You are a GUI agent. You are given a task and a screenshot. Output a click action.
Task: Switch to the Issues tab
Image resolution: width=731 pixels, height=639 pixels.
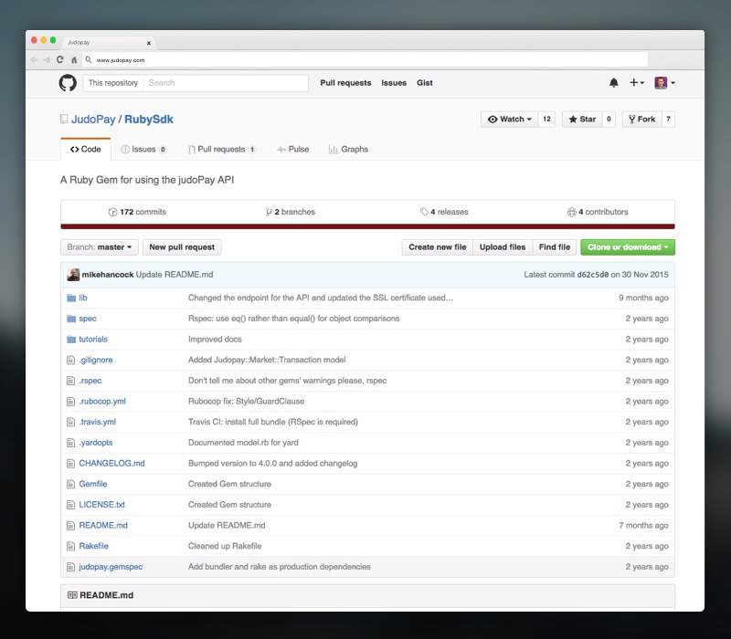143,149
